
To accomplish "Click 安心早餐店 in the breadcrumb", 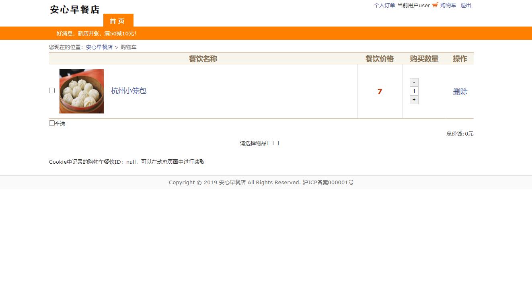I will coord(99,47).
